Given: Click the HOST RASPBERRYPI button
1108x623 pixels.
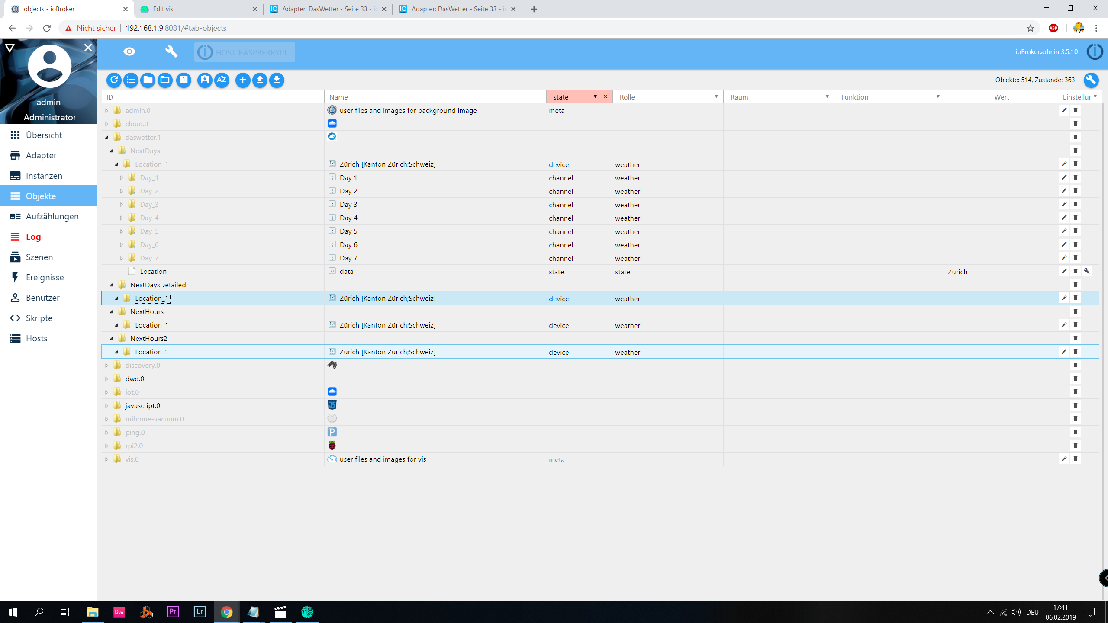Looking at the screenshot, I should 245,52.
